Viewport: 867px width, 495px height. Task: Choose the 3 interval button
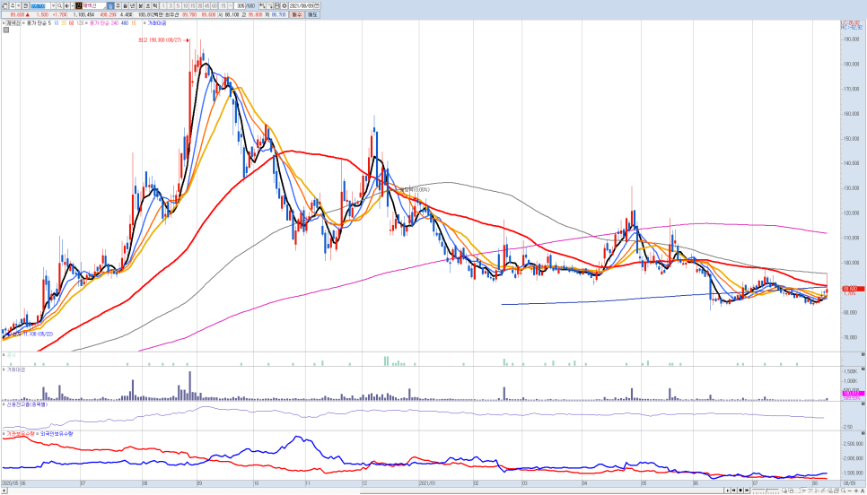[x=171, y=5]
